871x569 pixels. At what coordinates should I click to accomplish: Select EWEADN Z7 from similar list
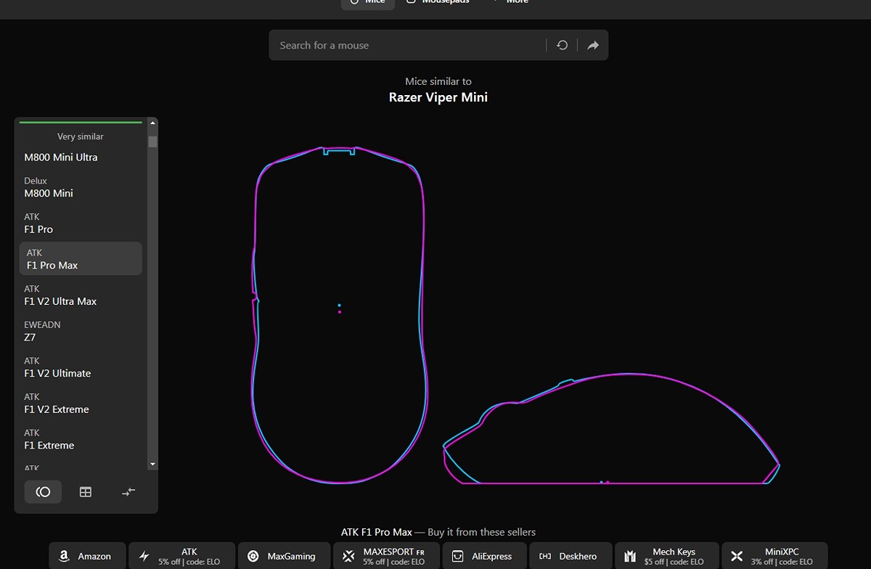[80, 331]
